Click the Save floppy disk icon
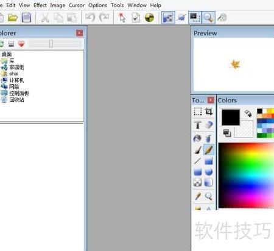The height and width of the screenshot is (251, 274). click(26, 18)
